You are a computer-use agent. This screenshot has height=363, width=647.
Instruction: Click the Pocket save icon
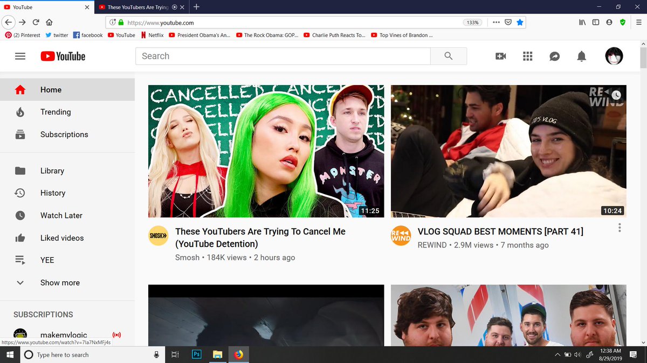pyautogui.click(x=508, y=23)
